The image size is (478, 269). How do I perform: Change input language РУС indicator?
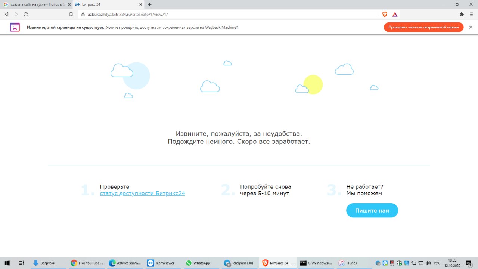coord(437,263)
